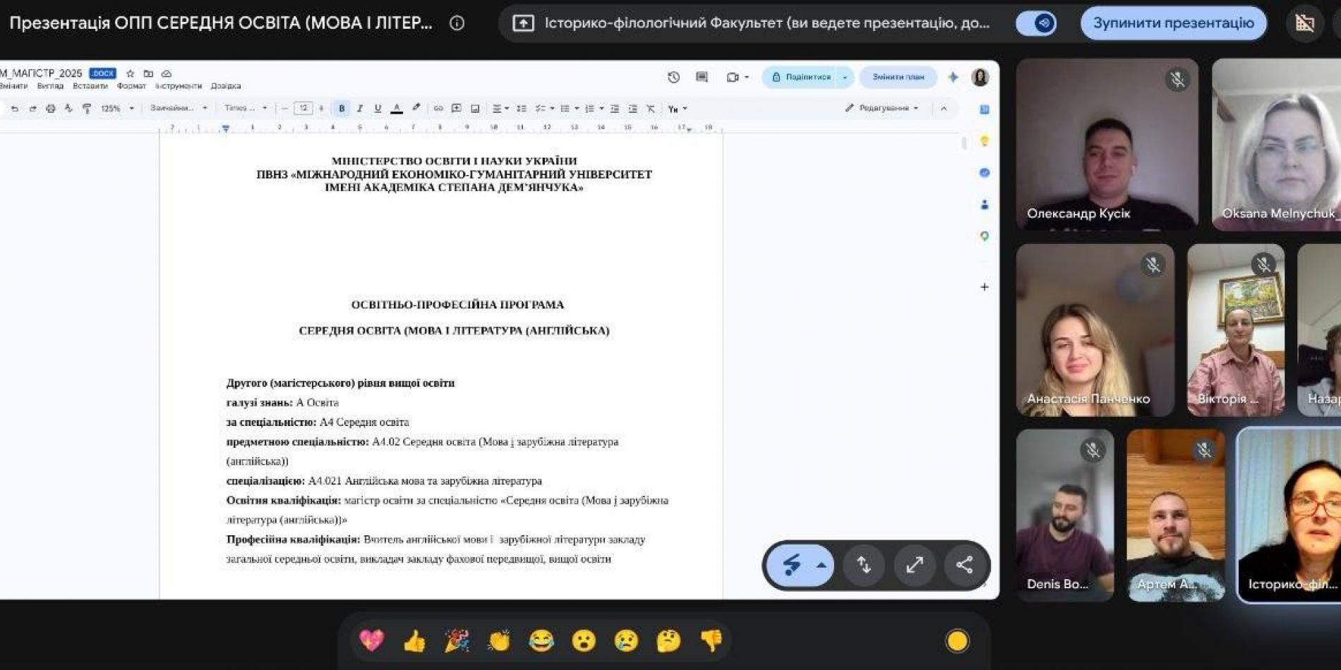Toggle italic formatting
Viewport: 1341px width, 670px height.
point(360,109)
